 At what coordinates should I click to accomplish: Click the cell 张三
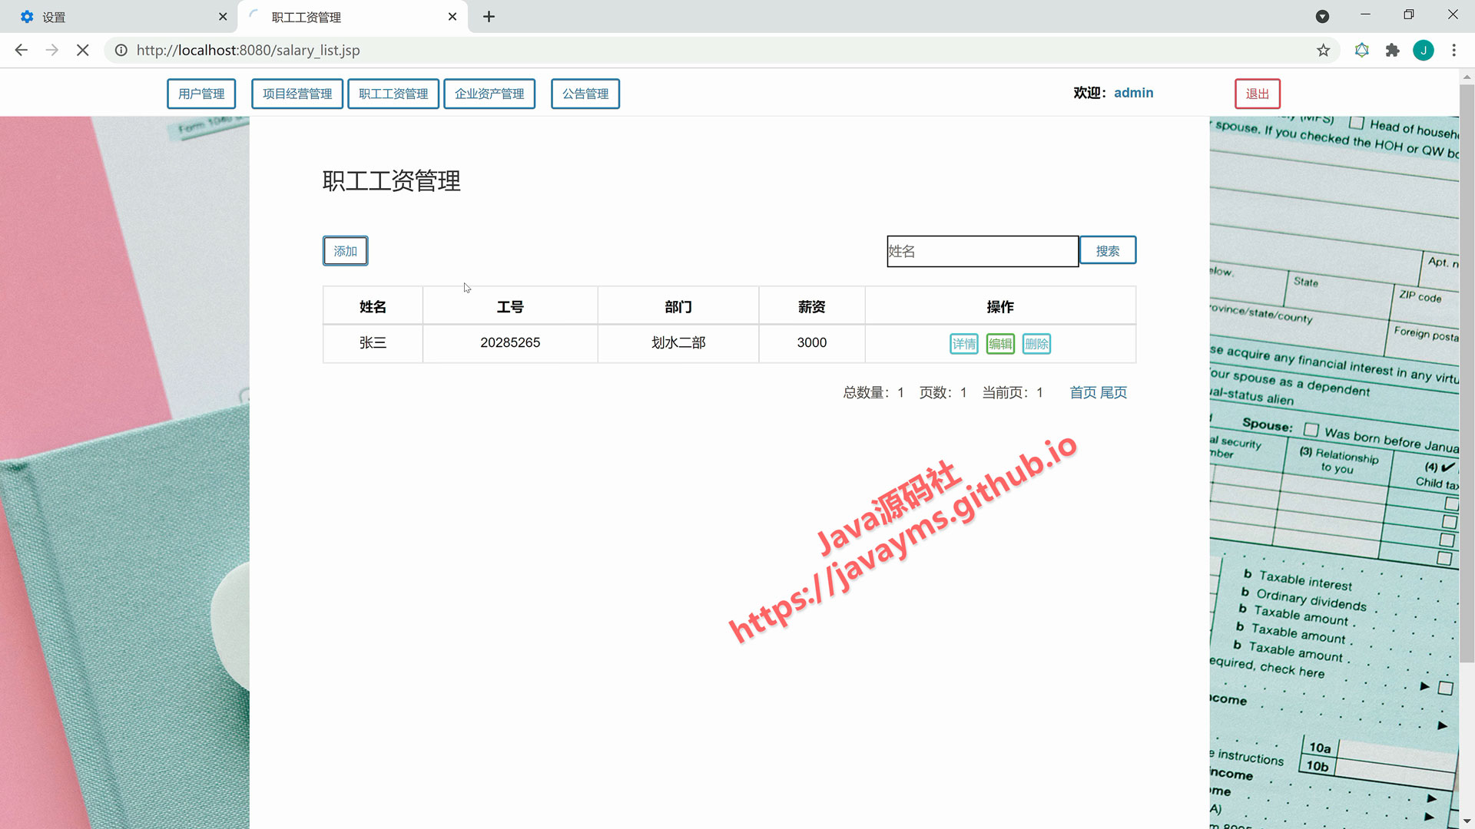(x=373, y=343)
